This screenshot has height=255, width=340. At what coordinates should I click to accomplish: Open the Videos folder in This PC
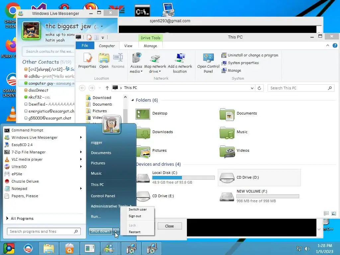click(x=234, y=151)
